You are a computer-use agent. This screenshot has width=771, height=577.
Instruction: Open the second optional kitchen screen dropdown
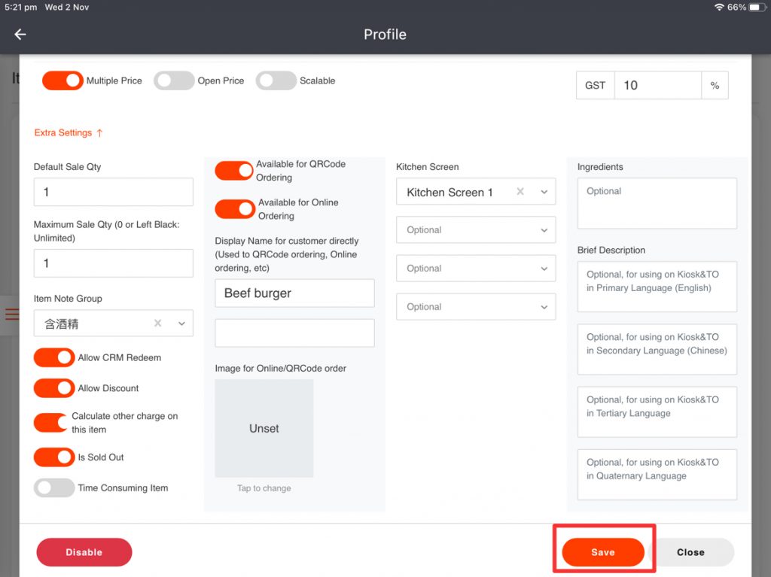(x=476, y=269)
